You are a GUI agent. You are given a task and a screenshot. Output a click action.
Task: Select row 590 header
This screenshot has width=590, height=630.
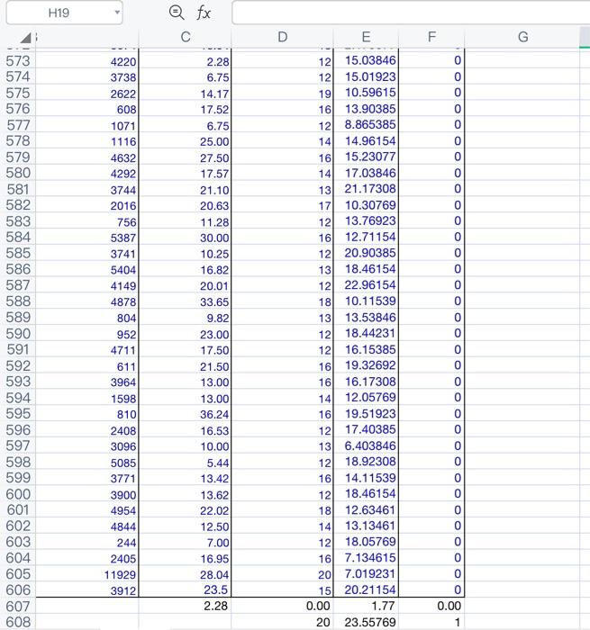point(18,334)
